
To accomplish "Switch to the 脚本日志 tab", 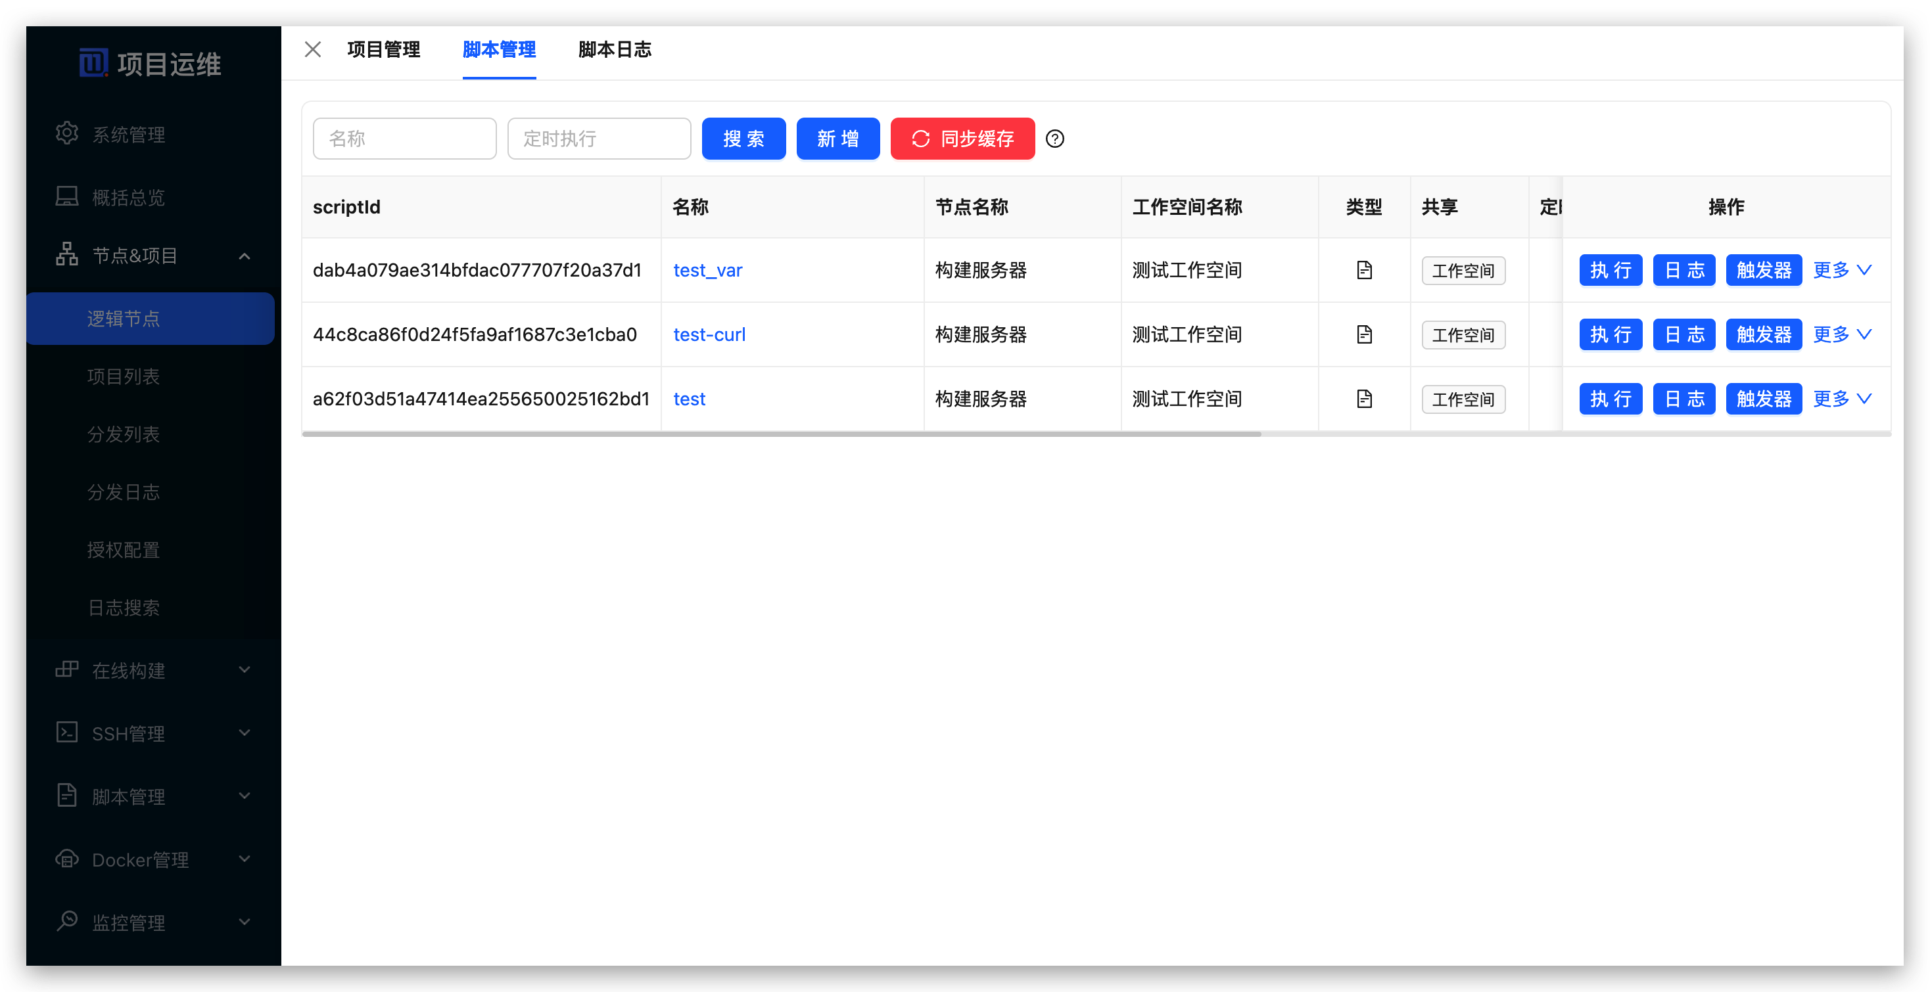I will [615, 49].
